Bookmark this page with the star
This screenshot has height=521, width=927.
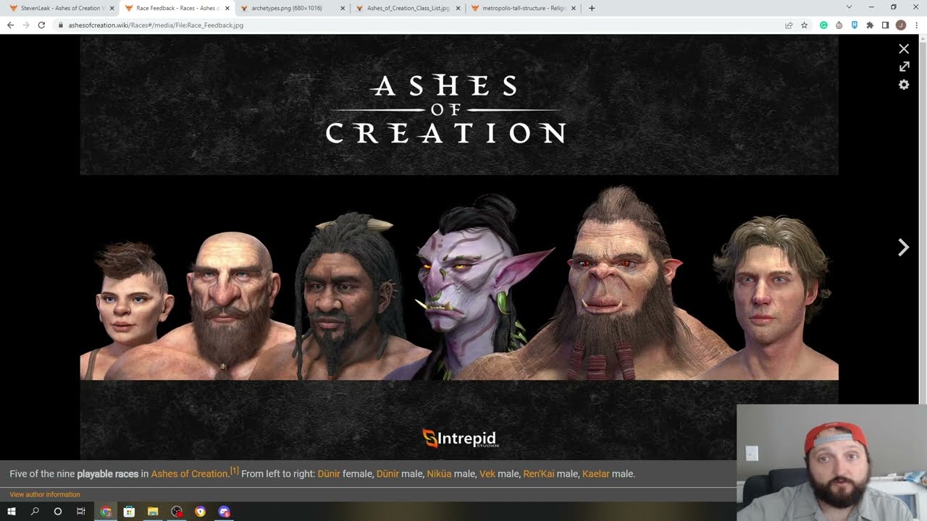coord(804,25)
